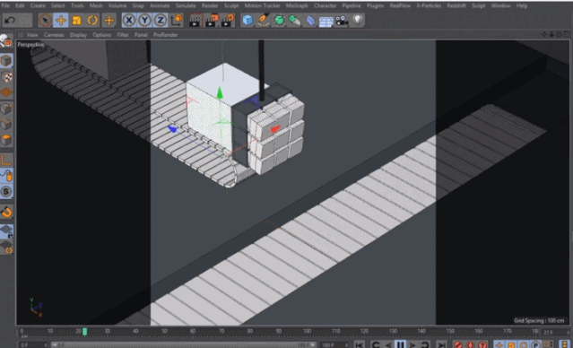
Task: Toggle Viewport Solo S icon
Action: tap(6, 192)
